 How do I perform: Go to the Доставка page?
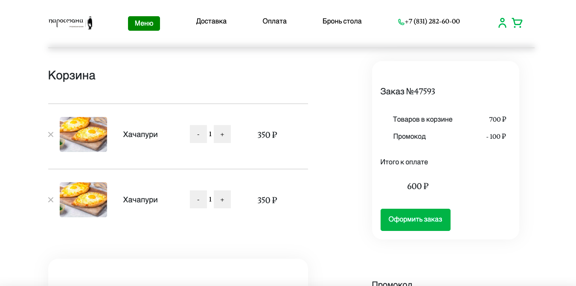(x=211, y=21)
